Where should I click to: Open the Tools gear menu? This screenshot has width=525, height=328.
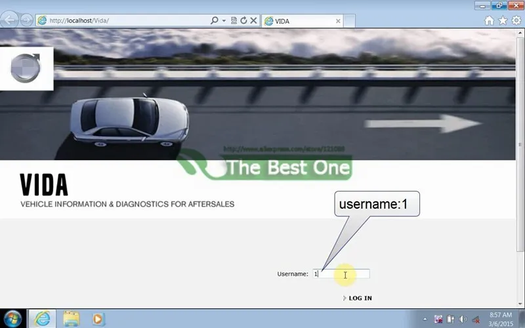pyautogui.click(x=516, y=21)
